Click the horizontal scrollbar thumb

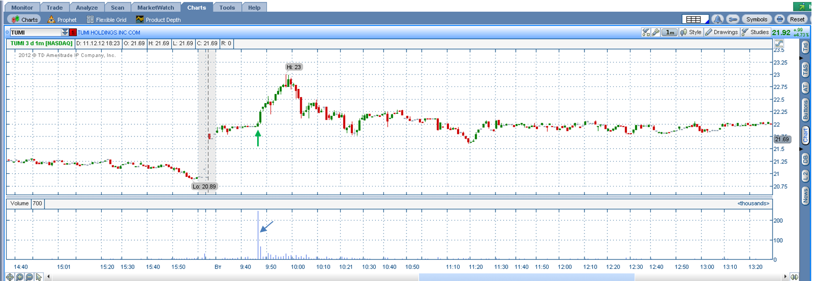coord(527,277)
